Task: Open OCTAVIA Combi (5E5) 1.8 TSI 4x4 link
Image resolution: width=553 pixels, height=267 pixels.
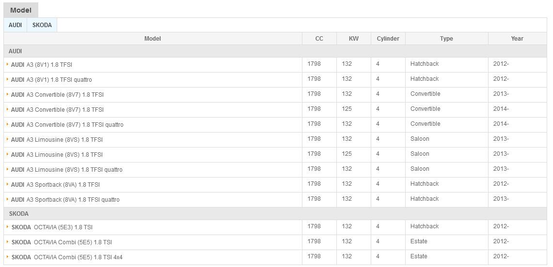Action: 67,257
